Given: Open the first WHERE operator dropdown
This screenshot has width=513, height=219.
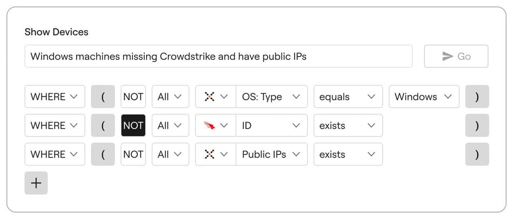Looking at the screenshot, I should pyautogui.click(x=55, y=97).
